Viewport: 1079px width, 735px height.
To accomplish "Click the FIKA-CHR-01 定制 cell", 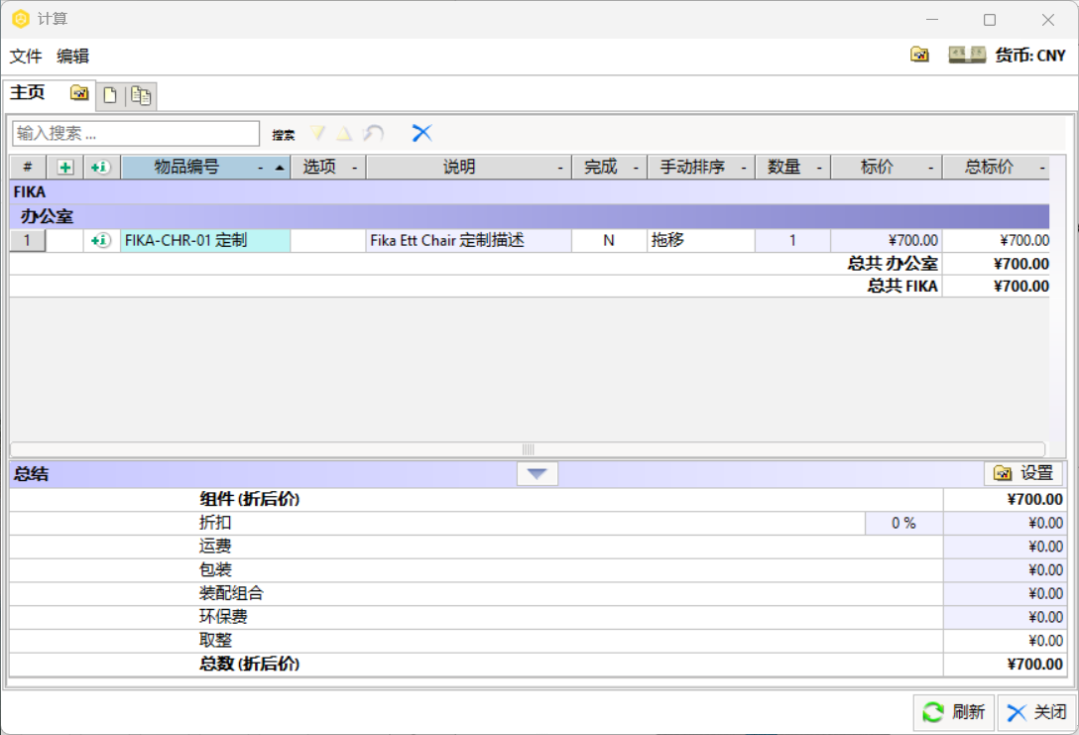I will [205, 240].
